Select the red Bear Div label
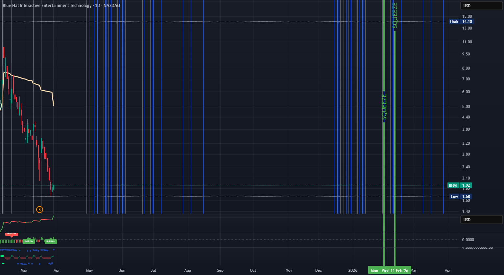Image resolution: width=504 pixels, height=275 pixels. (x=12, y=234)
